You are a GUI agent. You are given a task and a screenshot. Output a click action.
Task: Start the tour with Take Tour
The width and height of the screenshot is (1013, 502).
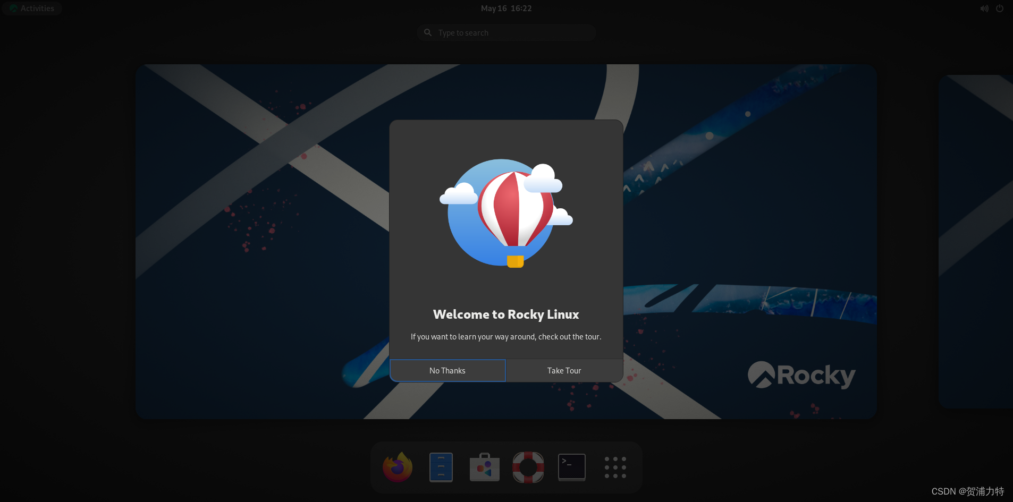click(x=564, y=371)
